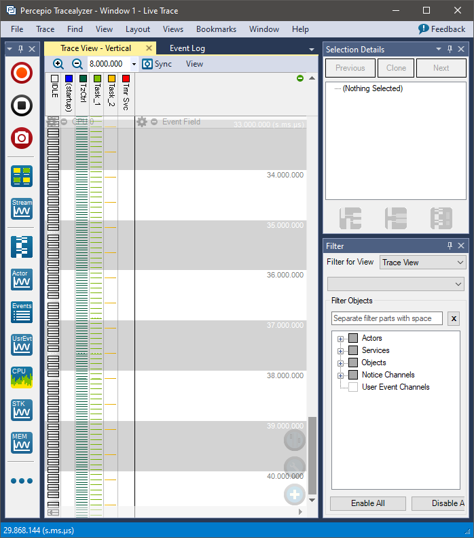
Task: Open the tab list dropdown arrow
Action: [312, 50]
